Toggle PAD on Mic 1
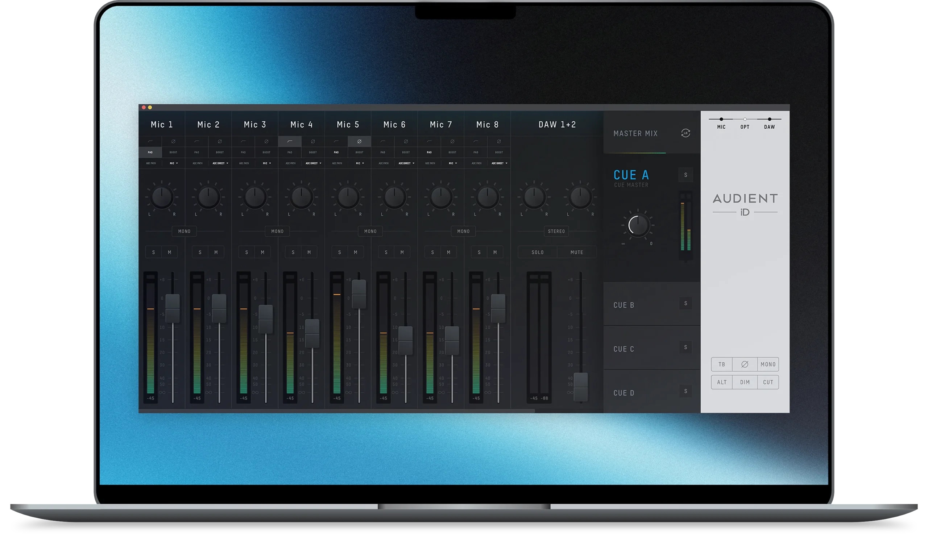This screenshot has width=928, height=538. coord(150,152)
